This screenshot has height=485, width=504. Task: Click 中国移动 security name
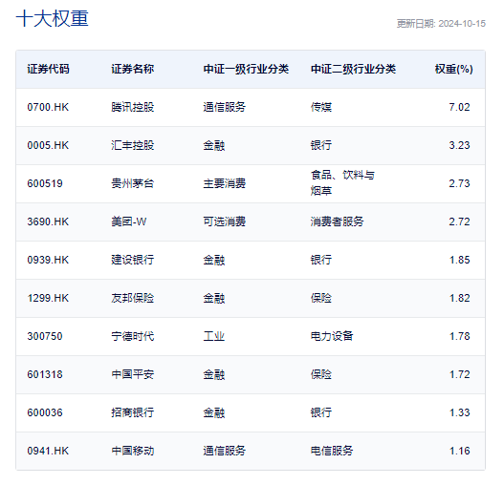(132, 451)
